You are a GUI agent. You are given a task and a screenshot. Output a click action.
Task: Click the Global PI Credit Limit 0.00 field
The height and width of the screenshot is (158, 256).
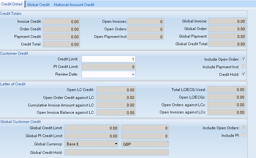click(91, 136)
